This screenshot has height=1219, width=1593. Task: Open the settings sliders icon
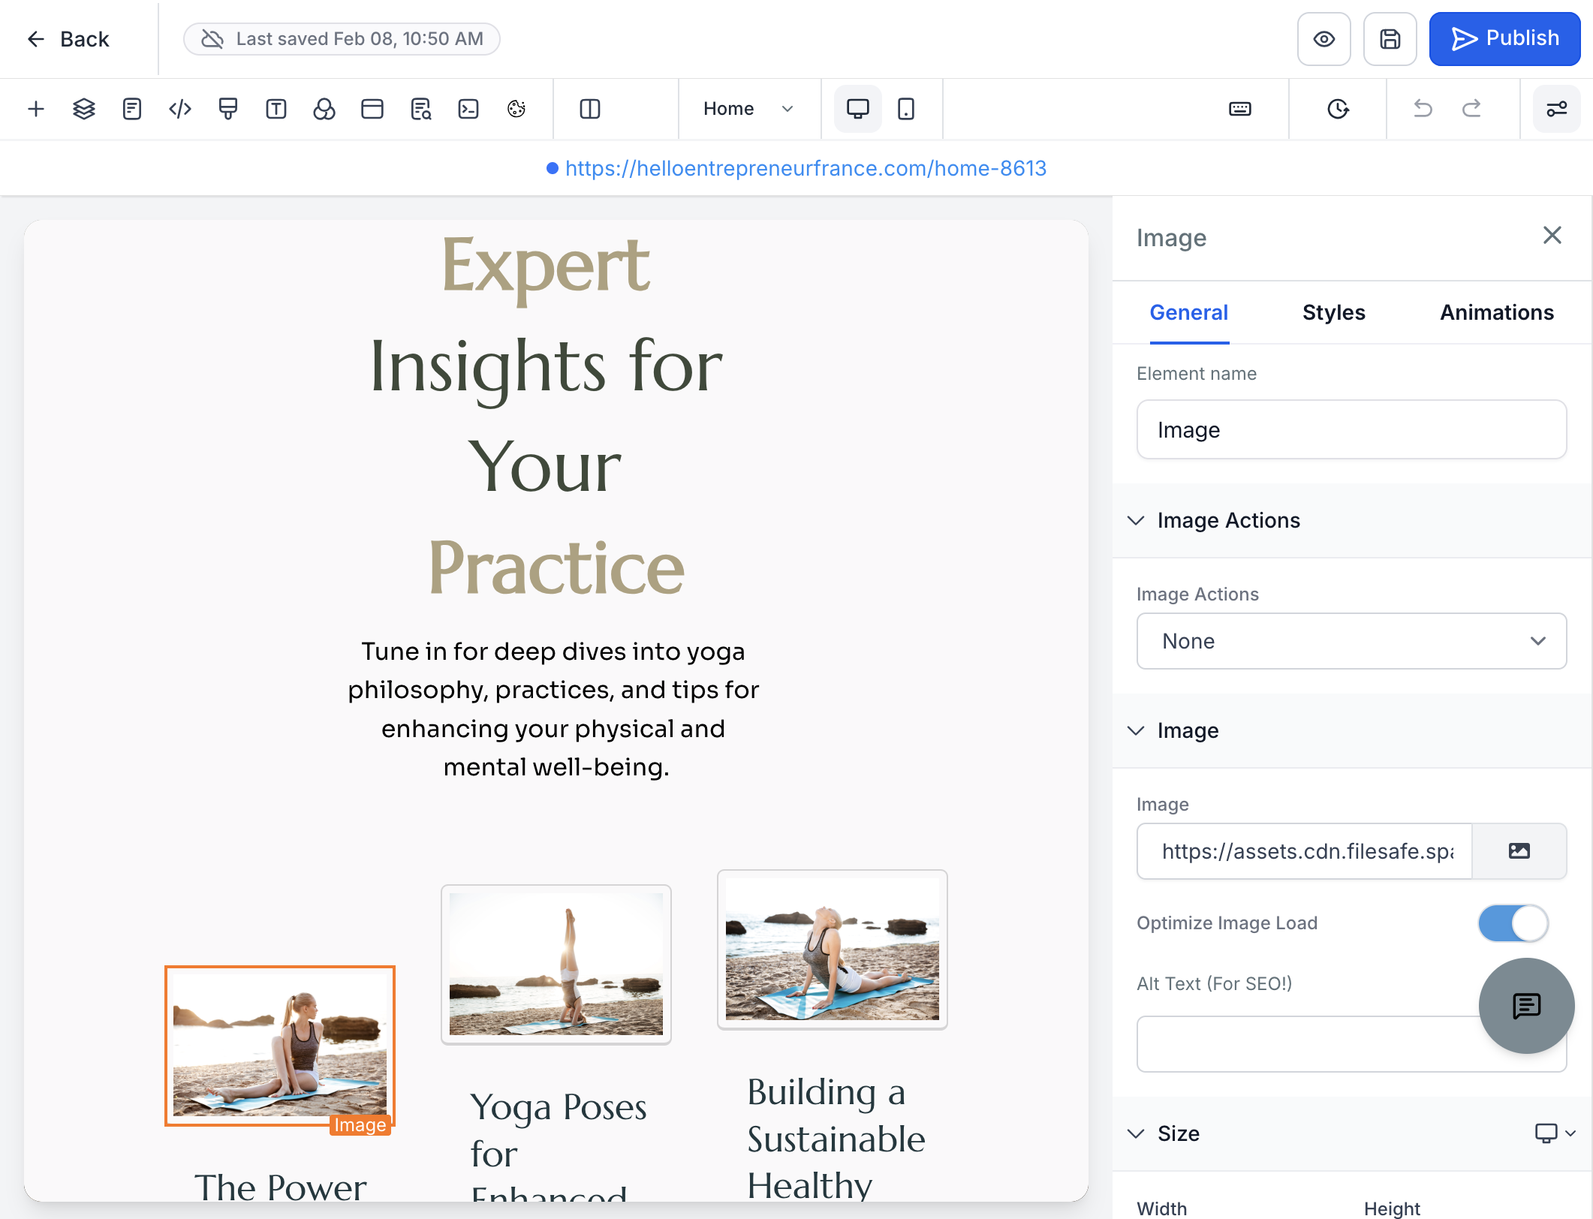1556,109
